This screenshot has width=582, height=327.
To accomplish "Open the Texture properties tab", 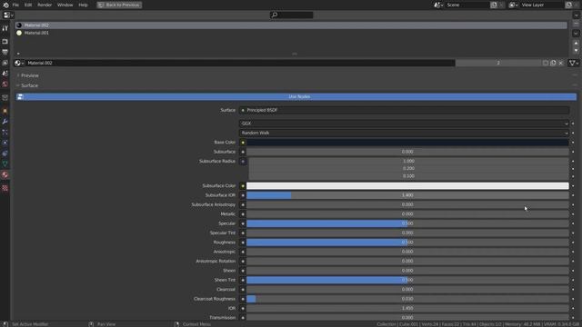I will click(5, 188).
